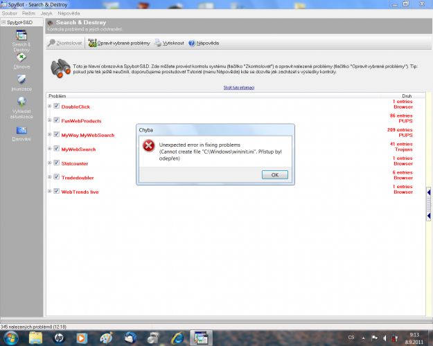Open the Paint palette taskbar icon
This screenshot has height=346, width=433.
106,338
